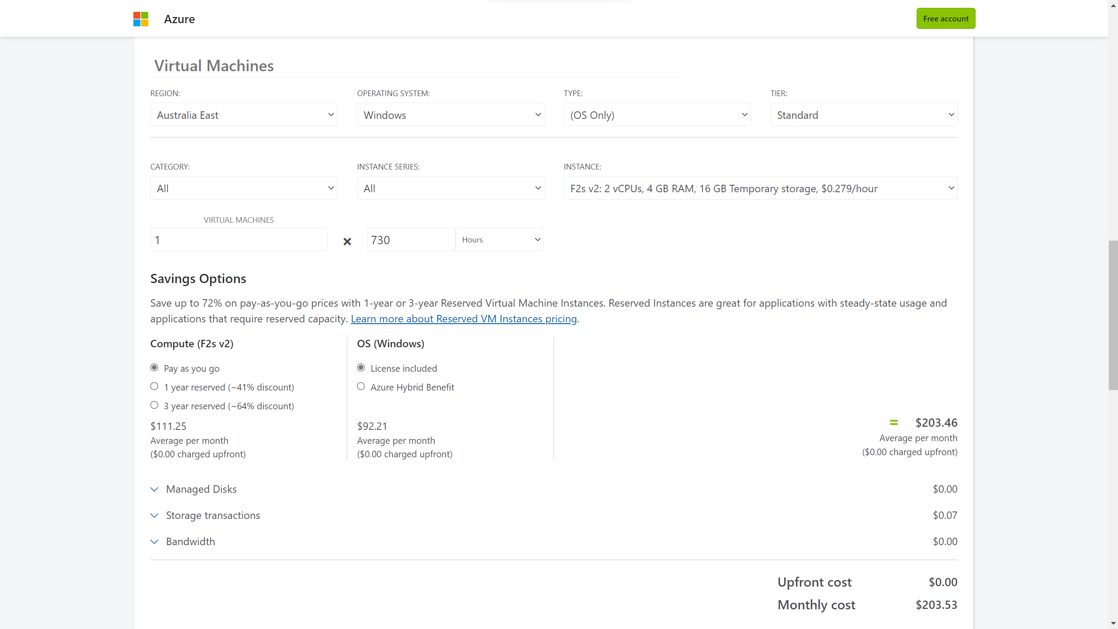Select 1 year reserved option
Screen dimensions: 1118x629
154,387
